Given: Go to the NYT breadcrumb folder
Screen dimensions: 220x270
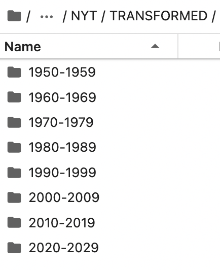Looking at the screenshot, I should 84,16.
